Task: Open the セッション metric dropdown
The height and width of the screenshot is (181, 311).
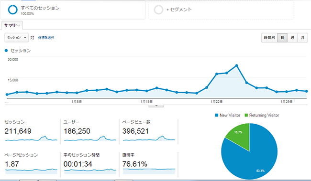Action: 16,38
